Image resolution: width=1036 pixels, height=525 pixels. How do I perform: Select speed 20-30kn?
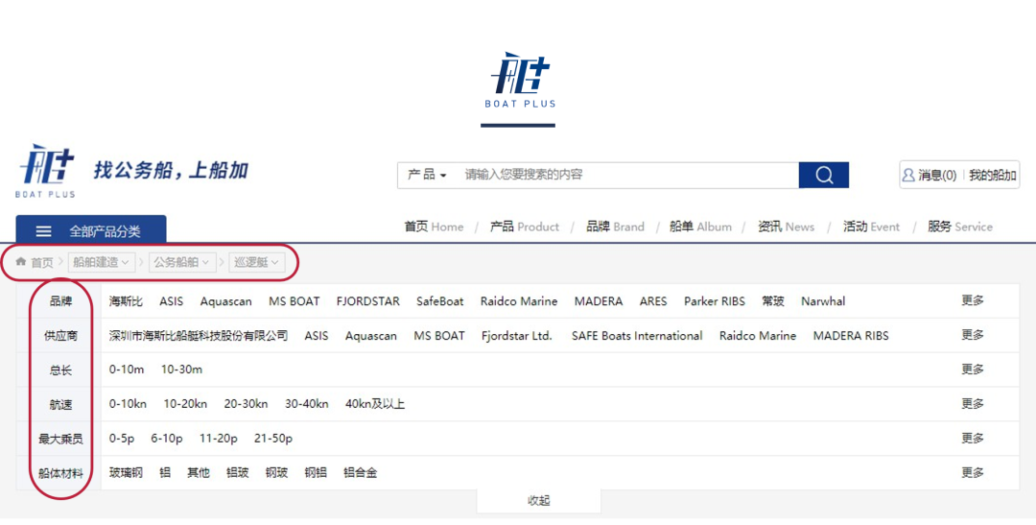pos(246,404)
